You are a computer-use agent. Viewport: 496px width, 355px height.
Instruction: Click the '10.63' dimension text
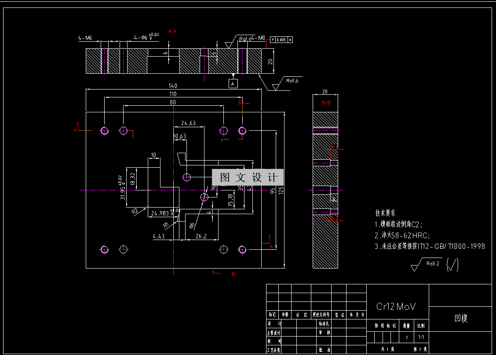(x=180, y=136)
